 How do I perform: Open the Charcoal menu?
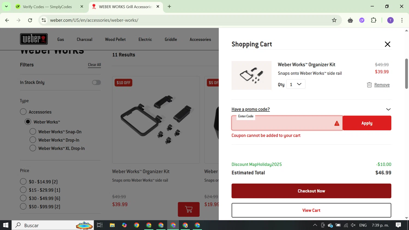point(85,39)
